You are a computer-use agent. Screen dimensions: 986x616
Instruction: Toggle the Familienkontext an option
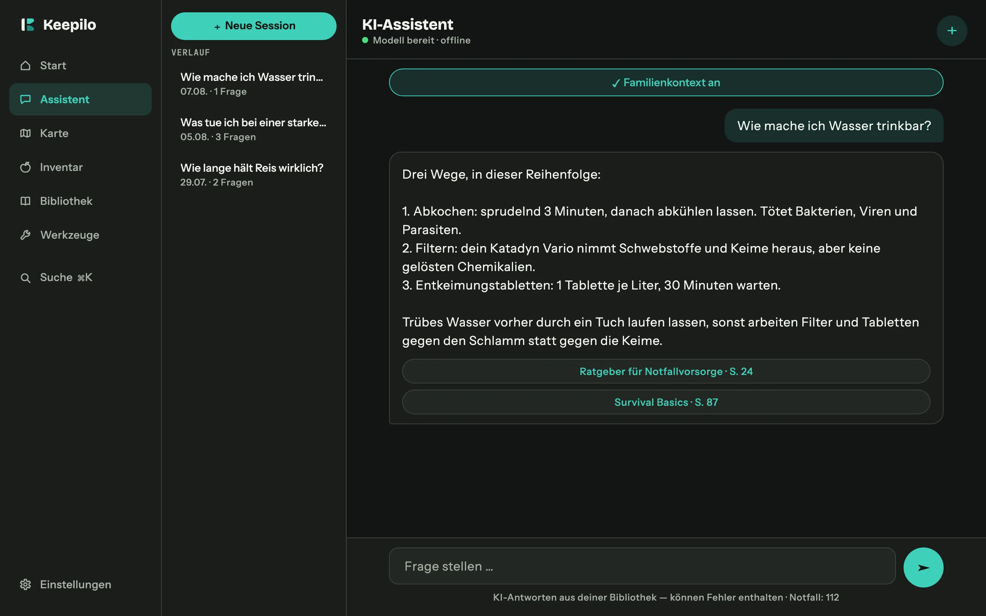click(666, 82)
